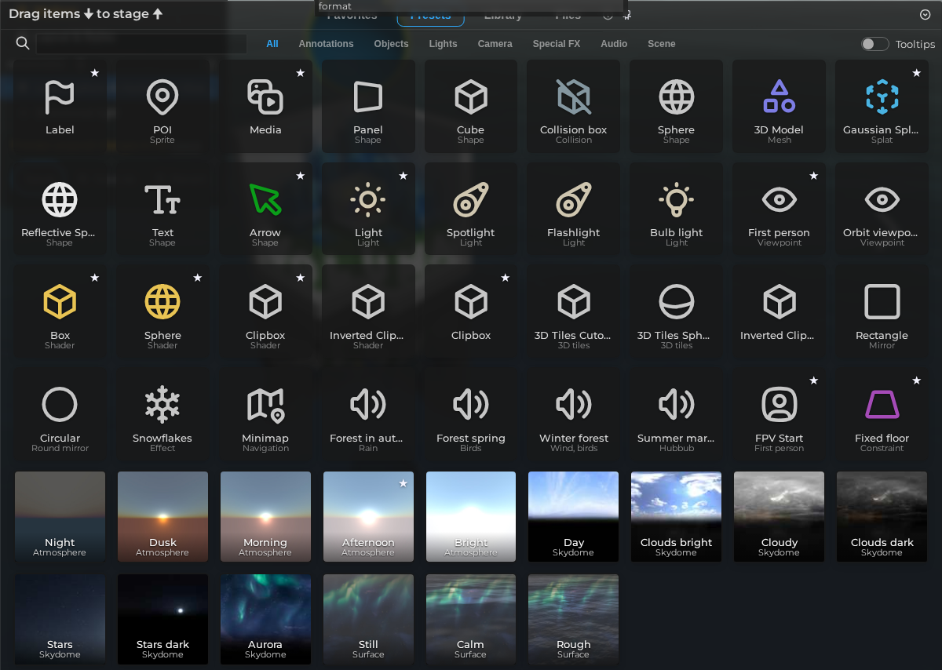Select the purple Fixed floor constraint

point(882,414)
